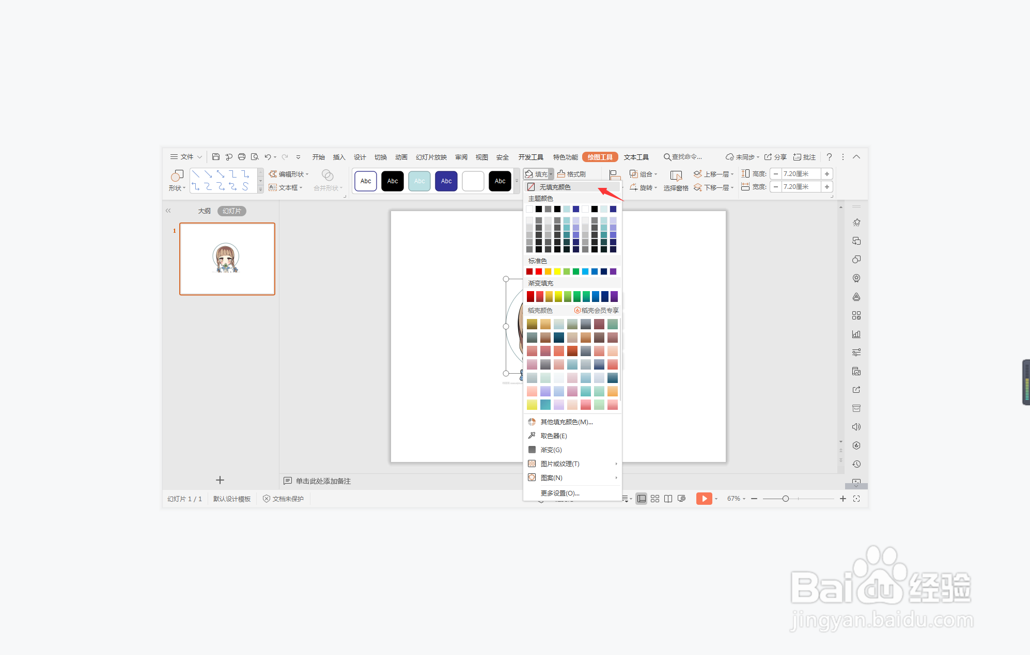The width and height of the screenshot is (1030, 655).
Task: Switch to the Insert (插入) tab
Action: click(x=339, y=157)
